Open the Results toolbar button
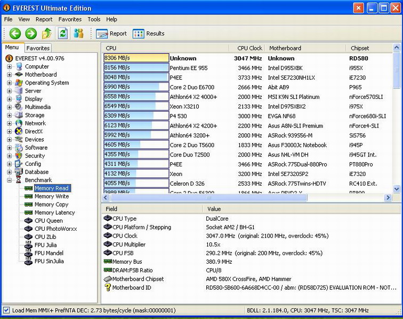This screenshot has width=403, height=319. 148,33
